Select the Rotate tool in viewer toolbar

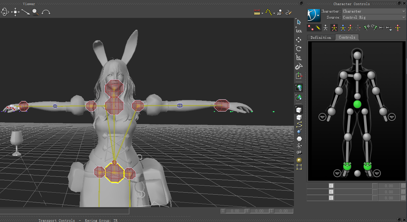click(x=299, y=49)
